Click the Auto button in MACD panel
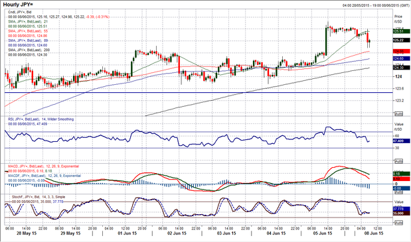The height and width of the screenshot is (242, 411). tap(398, 192)
